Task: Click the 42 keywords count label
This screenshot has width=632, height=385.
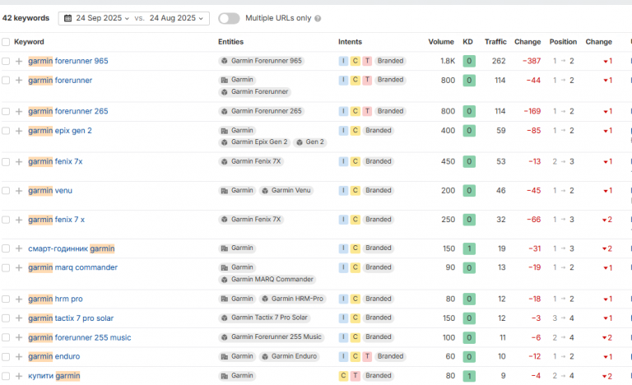Action: click(26, 18)
